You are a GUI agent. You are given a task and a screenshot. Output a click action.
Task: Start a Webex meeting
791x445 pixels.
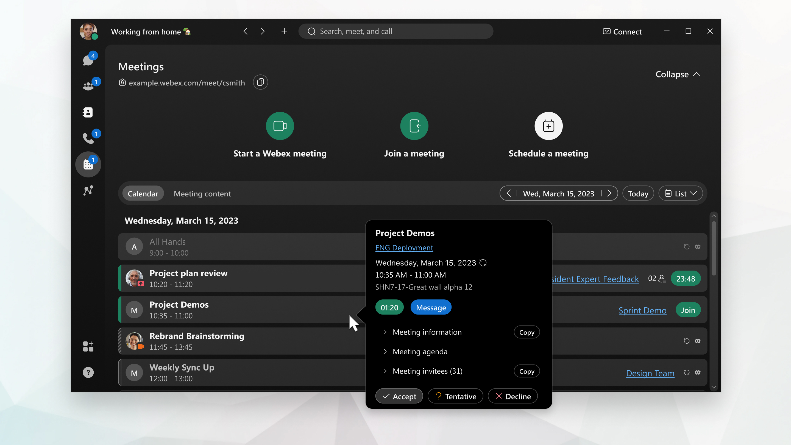point(279,126)
